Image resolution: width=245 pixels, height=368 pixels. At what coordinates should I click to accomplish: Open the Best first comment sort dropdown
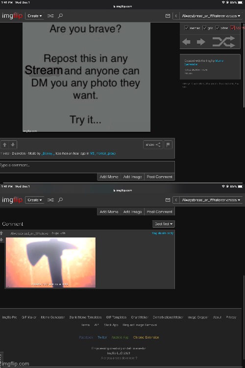click(x=164, y=224)
